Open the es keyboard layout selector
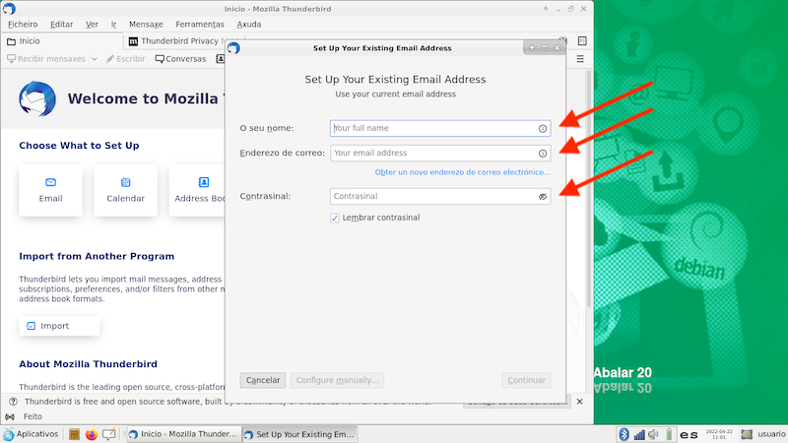 (689, 434)
